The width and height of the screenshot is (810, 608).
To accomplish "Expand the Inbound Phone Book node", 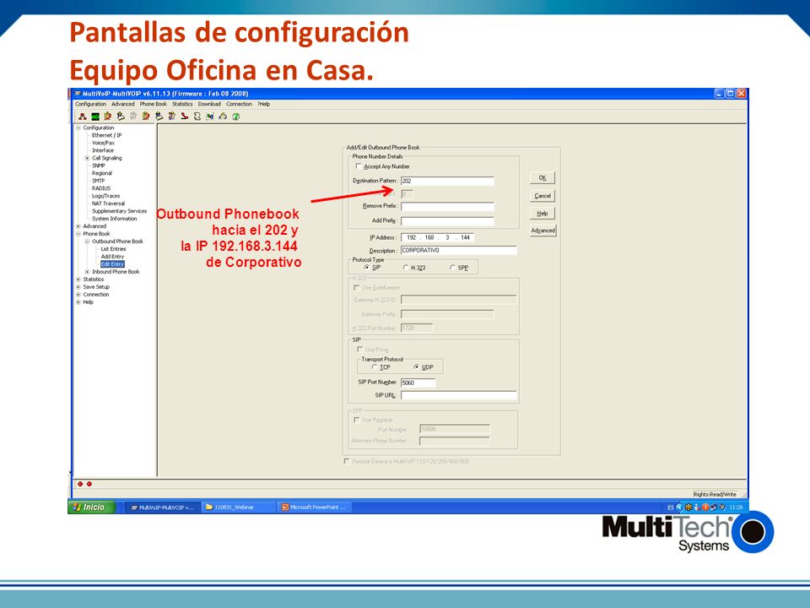I will (x=87, y=272).
